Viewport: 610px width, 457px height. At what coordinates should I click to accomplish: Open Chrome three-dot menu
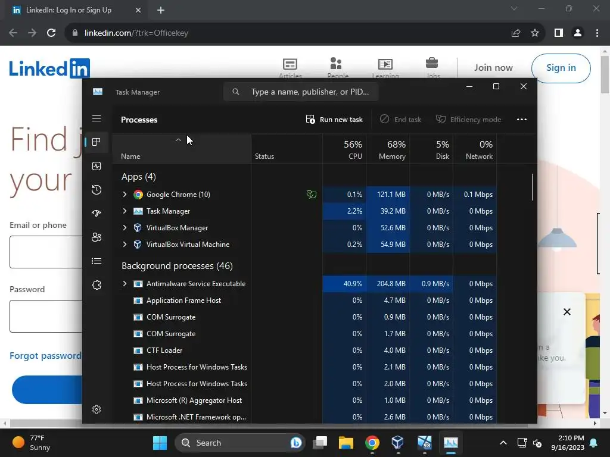coord(597,33)
